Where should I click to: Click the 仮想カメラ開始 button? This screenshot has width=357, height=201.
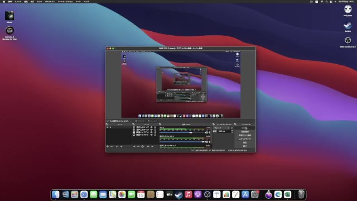pyautogui.click(x=245, y=135)
